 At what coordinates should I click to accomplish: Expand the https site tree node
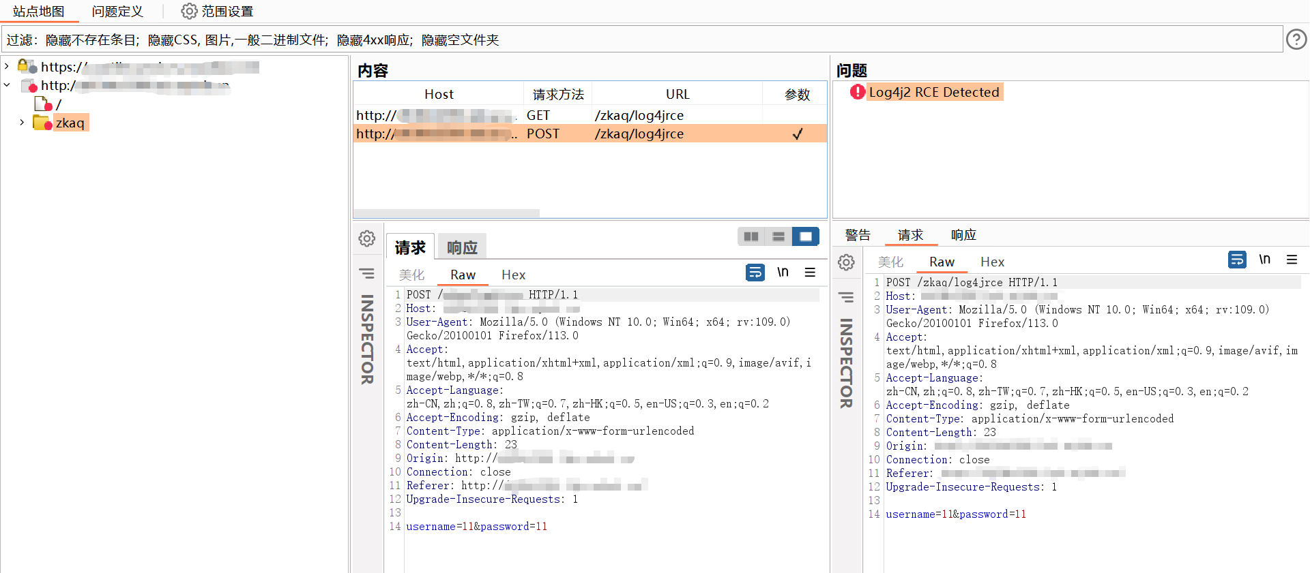7,66
